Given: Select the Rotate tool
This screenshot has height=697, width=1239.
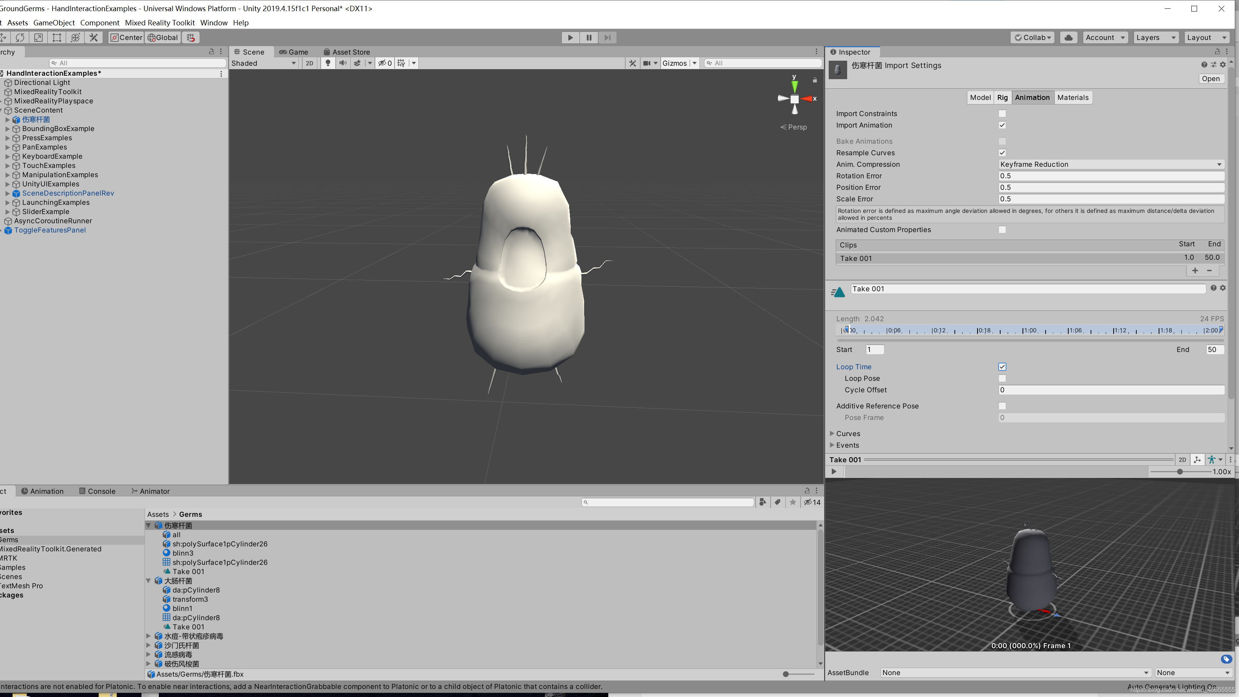Looking at the screenshot, I should coord(20,38).
